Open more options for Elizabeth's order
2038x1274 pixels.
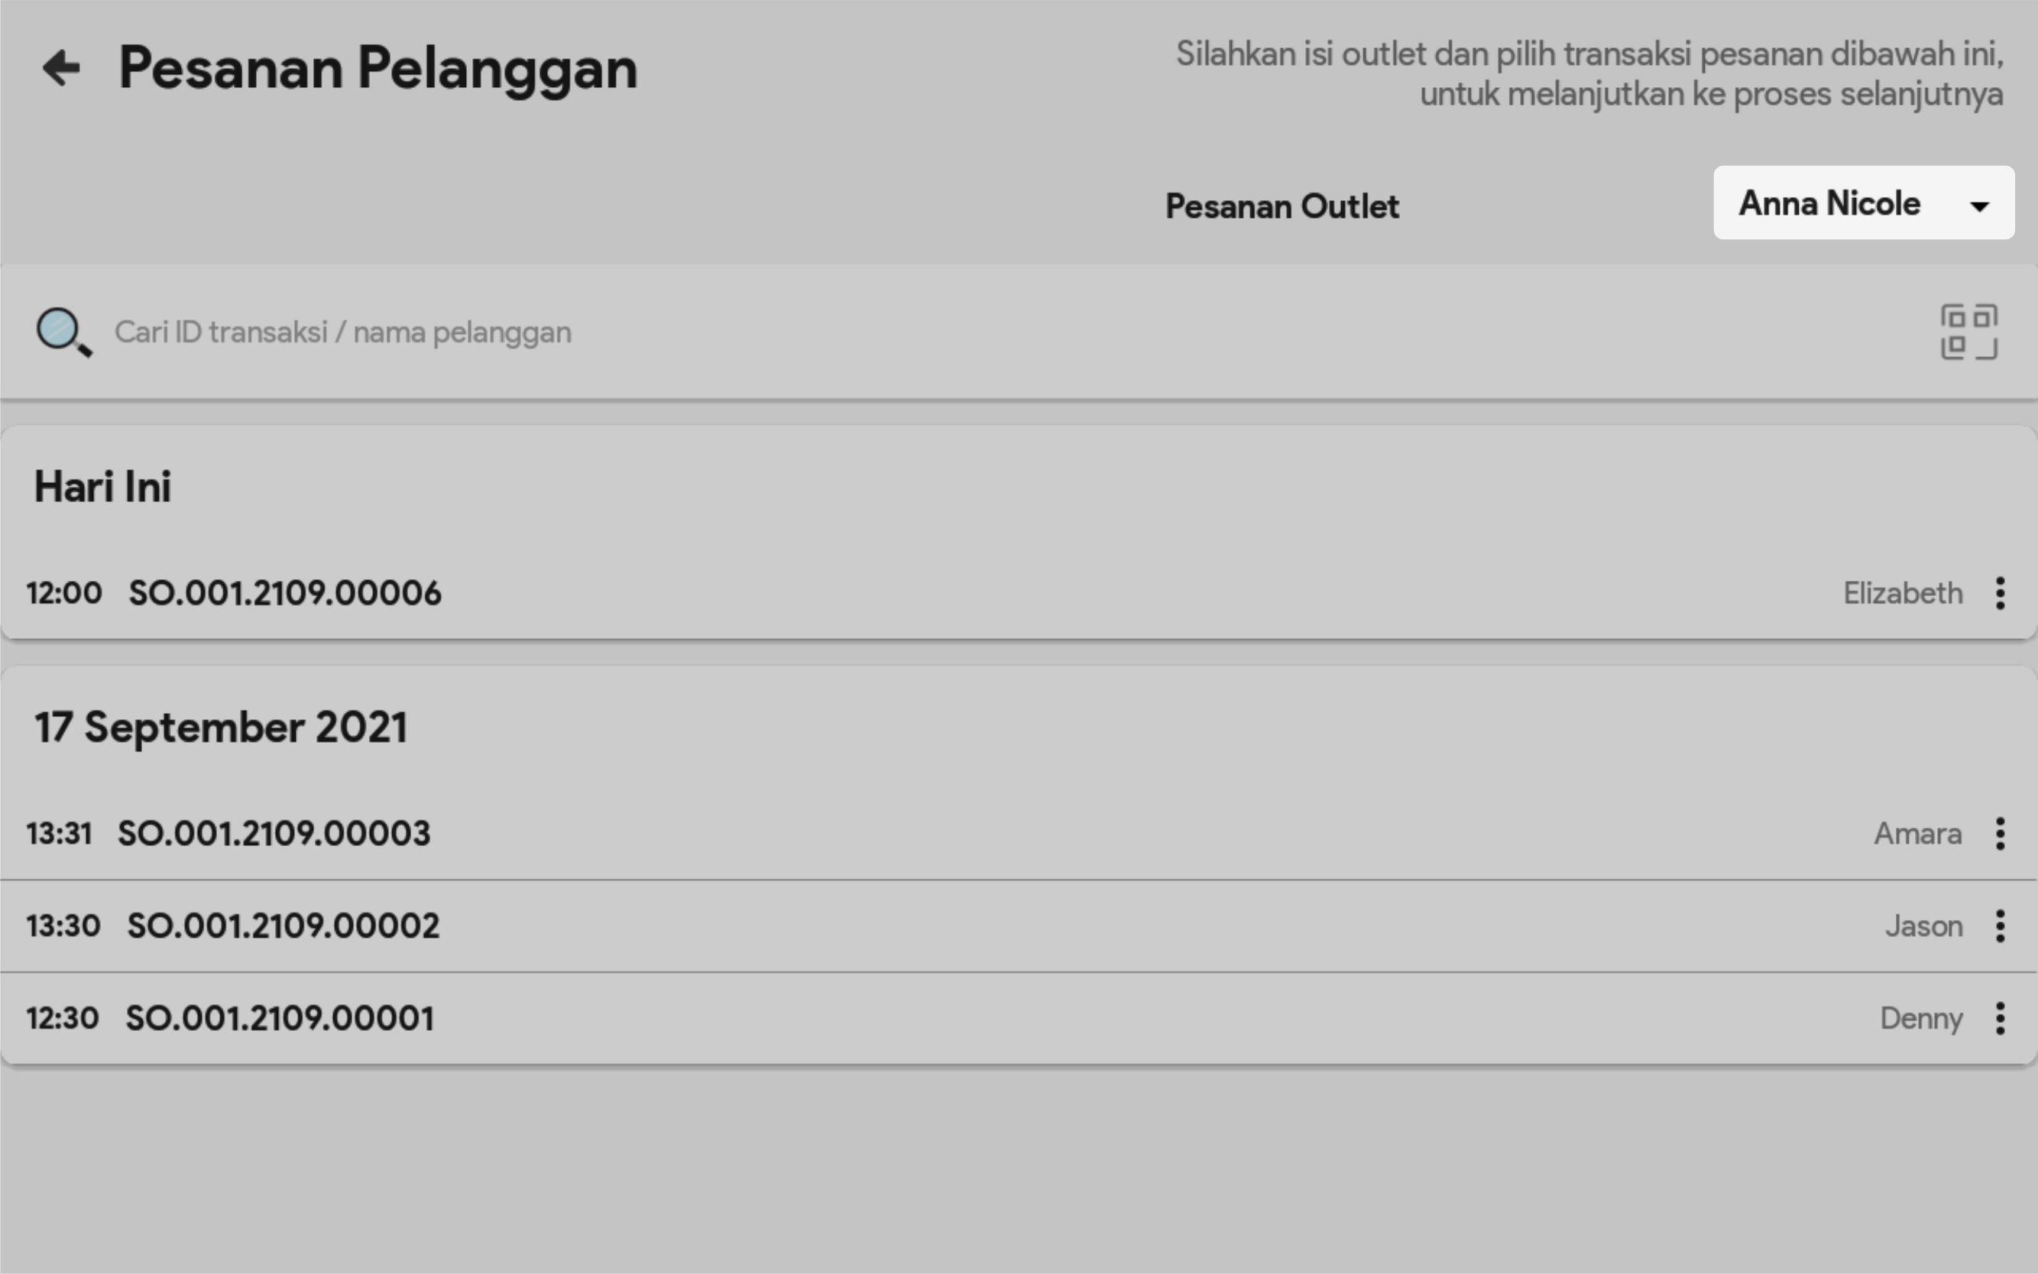(1999, 593)
